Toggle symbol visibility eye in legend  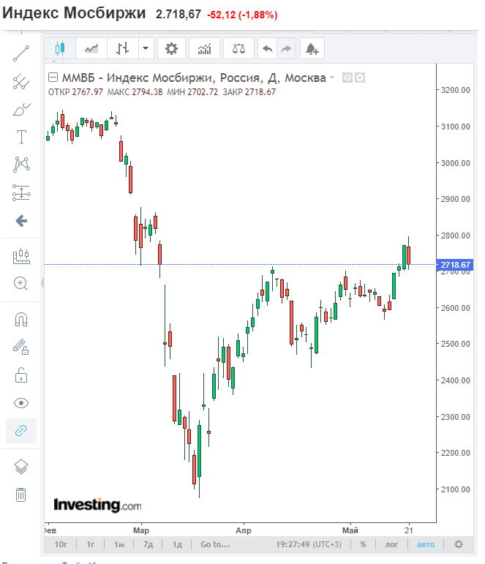click(347, 78)
